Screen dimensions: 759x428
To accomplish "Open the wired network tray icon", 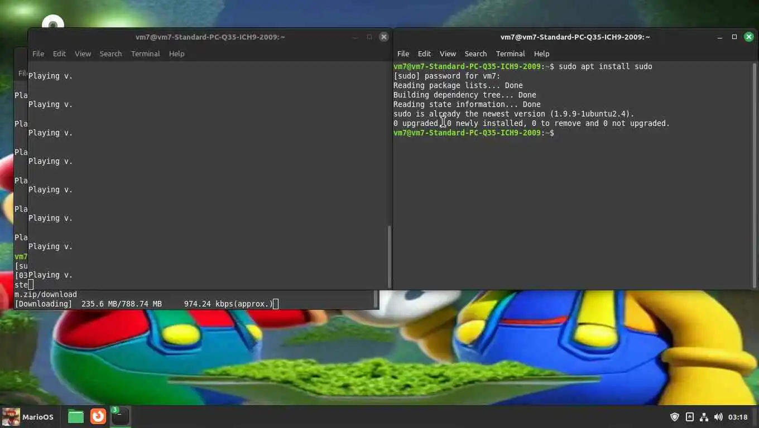I will [x=704, y=417].
